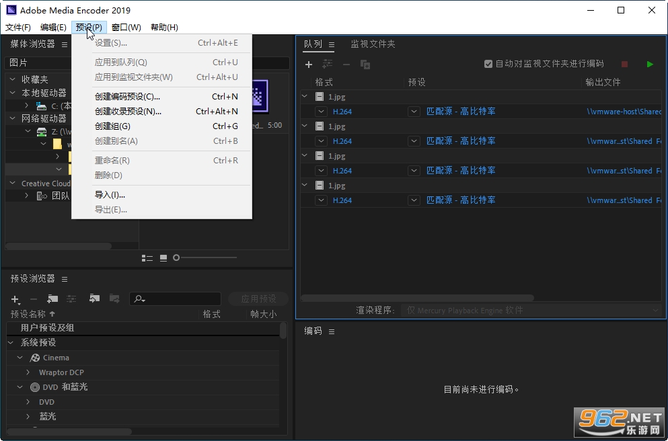The image size is (668, 441).
Task: Click the C: local drive icon
Action: click(41, 106)
